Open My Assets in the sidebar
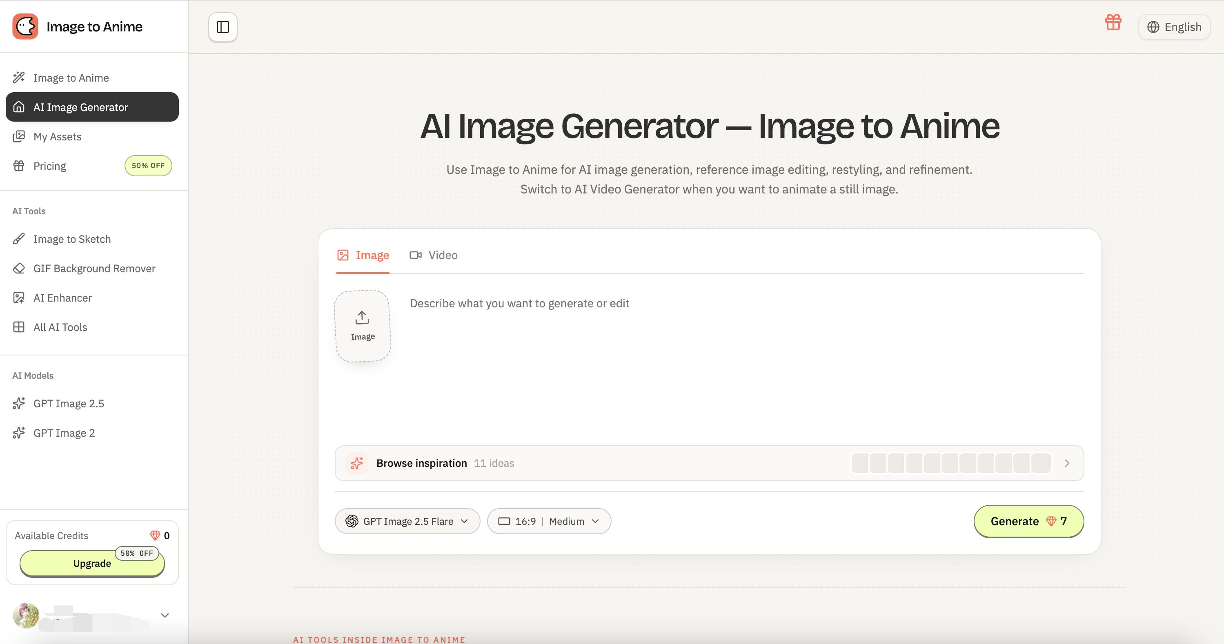Image resolution: width=1224 pixels, height=644 pixels. [92, 136]
